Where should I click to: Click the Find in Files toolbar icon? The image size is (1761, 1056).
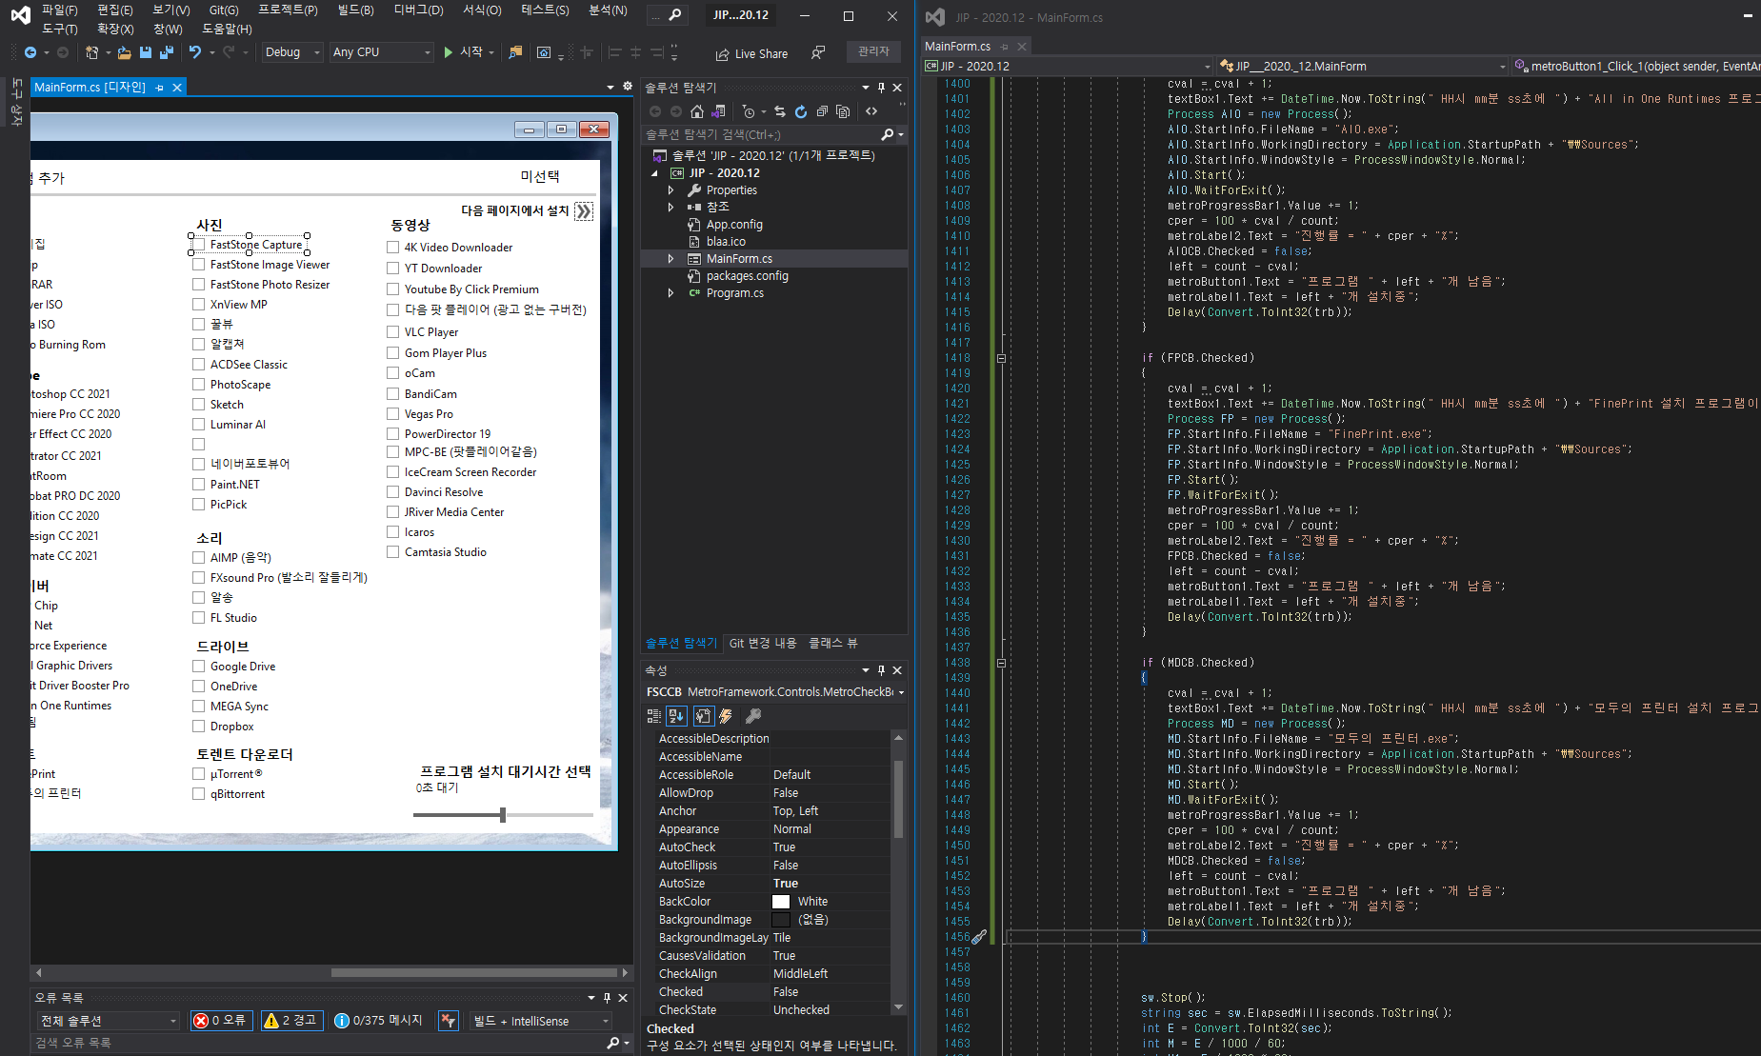[x=515, y=52]
